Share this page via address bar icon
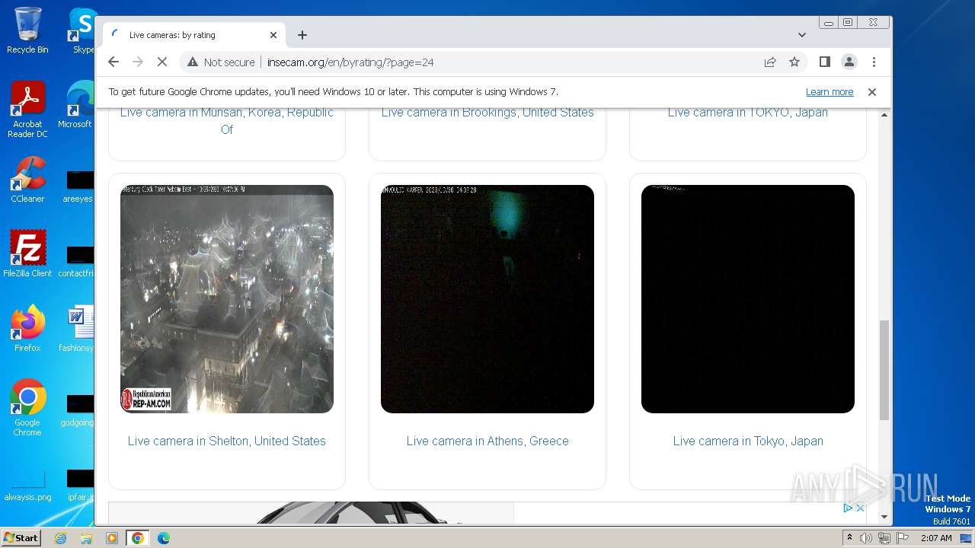 770,62
